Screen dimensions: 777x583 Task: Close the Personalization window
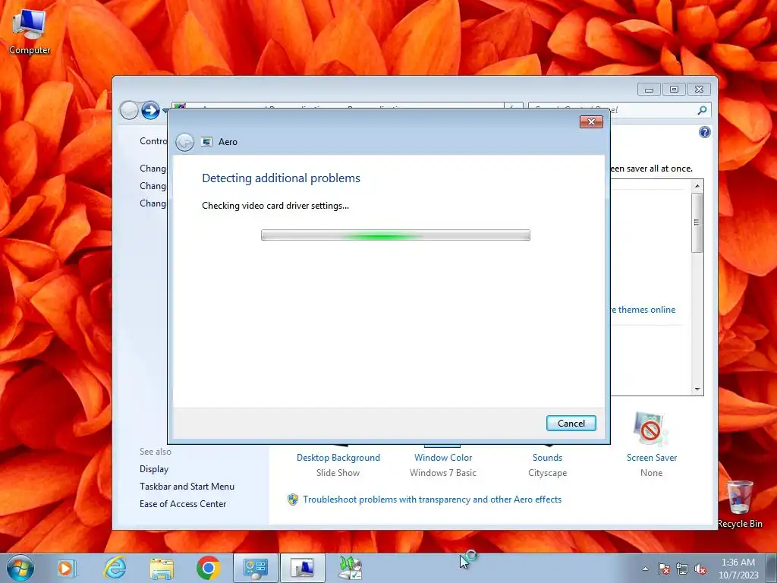click(x=699, y=90)
